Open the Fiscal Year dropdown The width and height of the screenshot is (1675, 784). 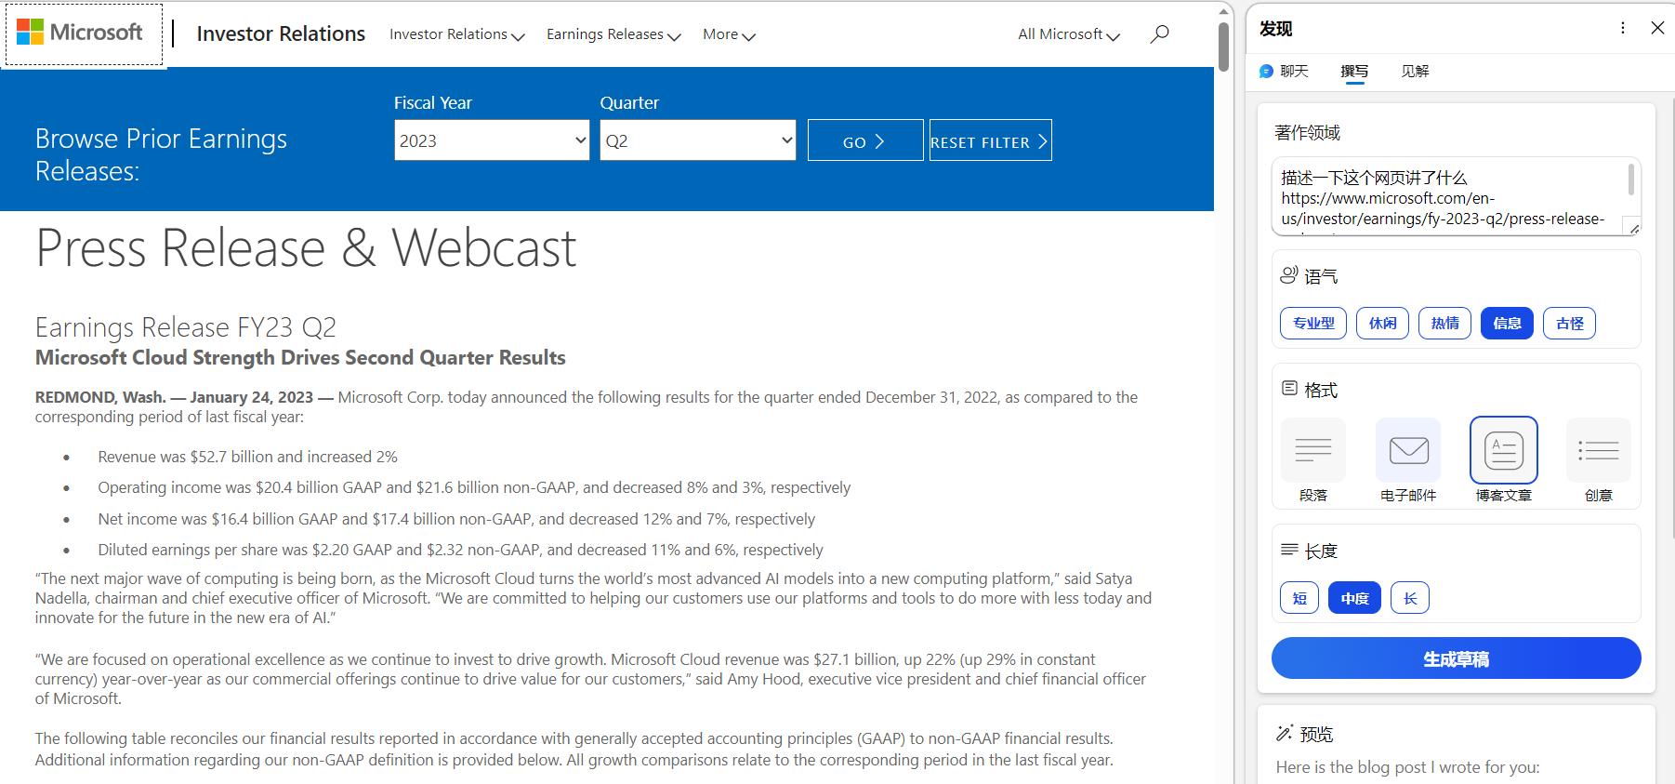[x=492, y=140]
